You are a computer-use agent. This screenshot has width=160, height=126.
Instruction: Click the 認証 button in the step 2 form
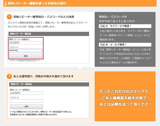click(27, 107)
